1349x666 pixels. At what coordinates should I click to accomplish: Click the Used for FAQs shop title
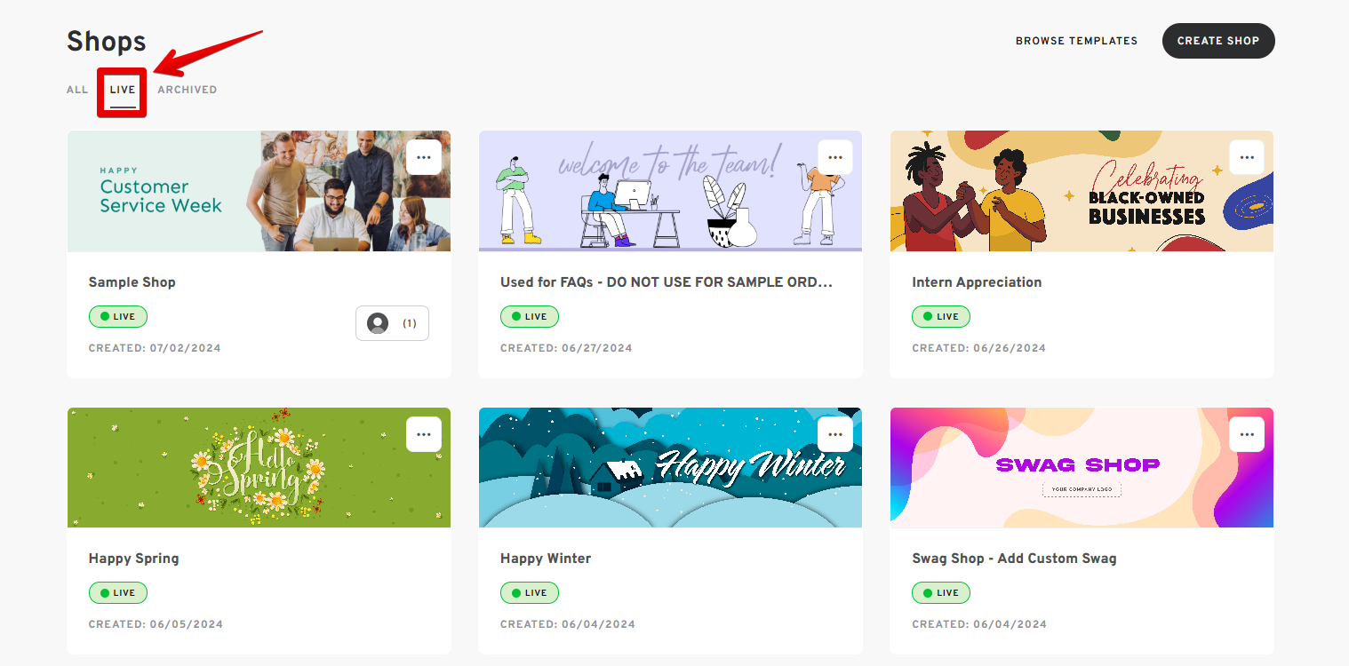tap(667, 282)
